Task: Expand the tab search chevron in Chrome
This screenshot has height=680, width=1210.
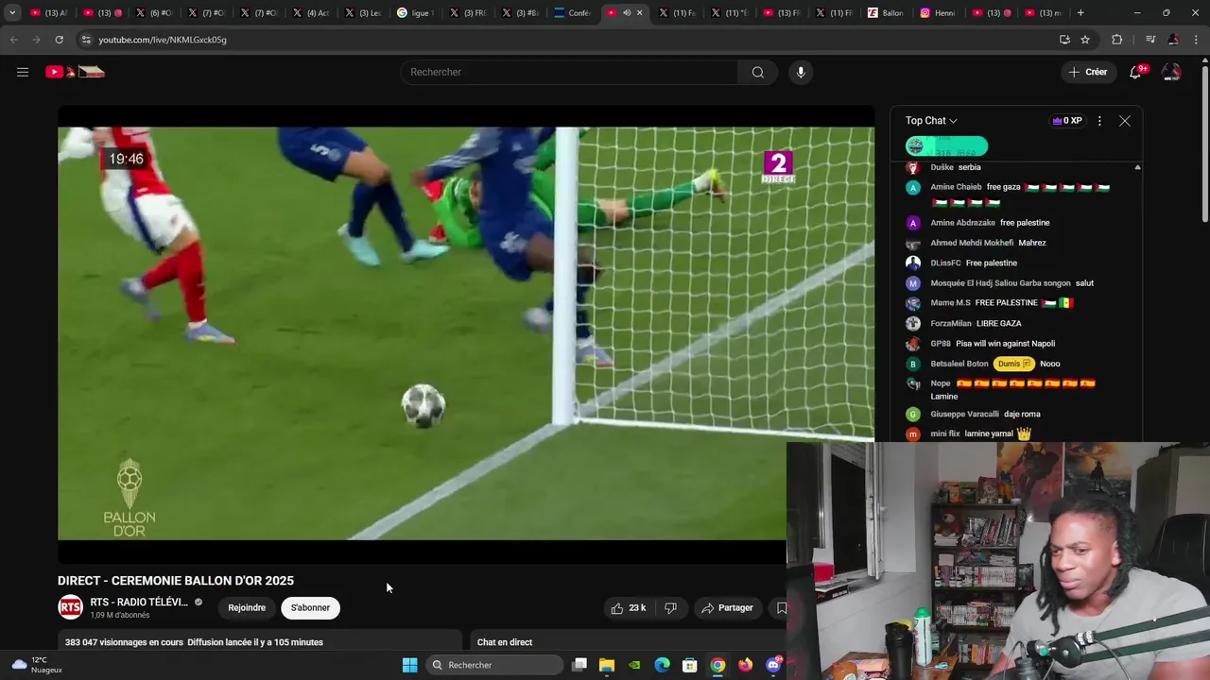Action: click(x=12, y=13)
